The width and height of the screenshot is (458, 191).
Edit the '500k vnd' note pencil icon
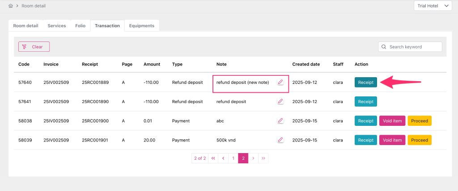click(x=280, y=140)
